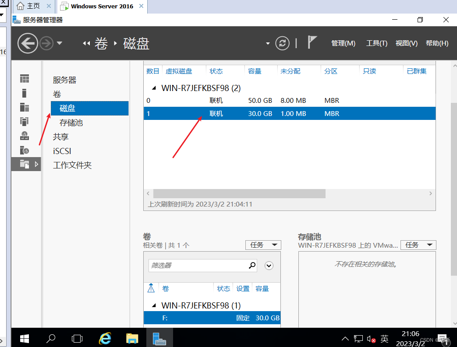Select the Local Server icon in sidebar
The height and width of the screenshot is (347, 457).
click(x=25, y=93)
